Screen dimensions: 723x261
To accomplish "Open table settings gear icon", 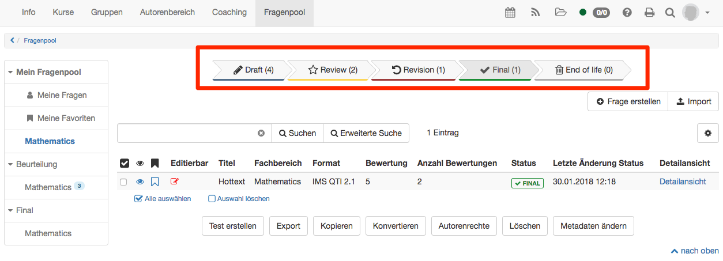I will pos(707,133).
